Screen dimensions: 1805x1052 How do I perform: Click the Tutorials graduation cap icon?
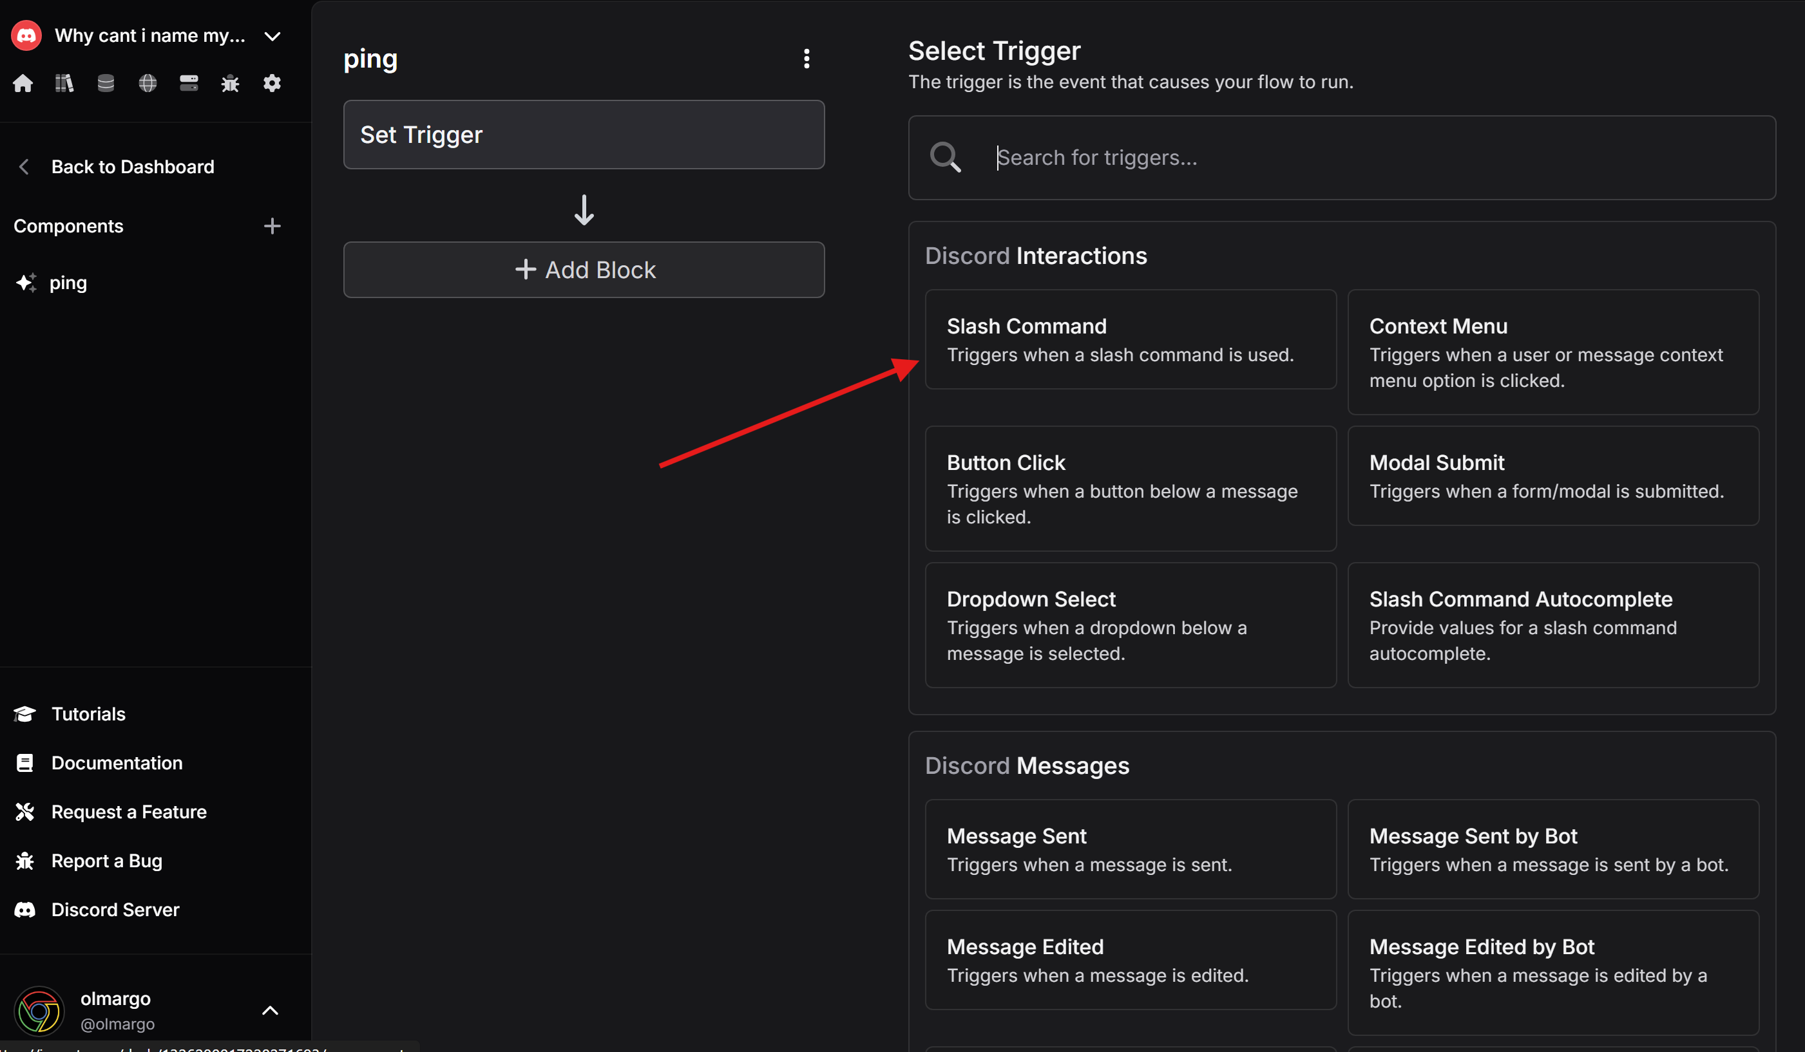tap(25, 713)
